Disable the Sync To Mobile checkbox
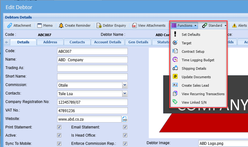The height and width of the screenshot is (147, 248). coord(59,144)
